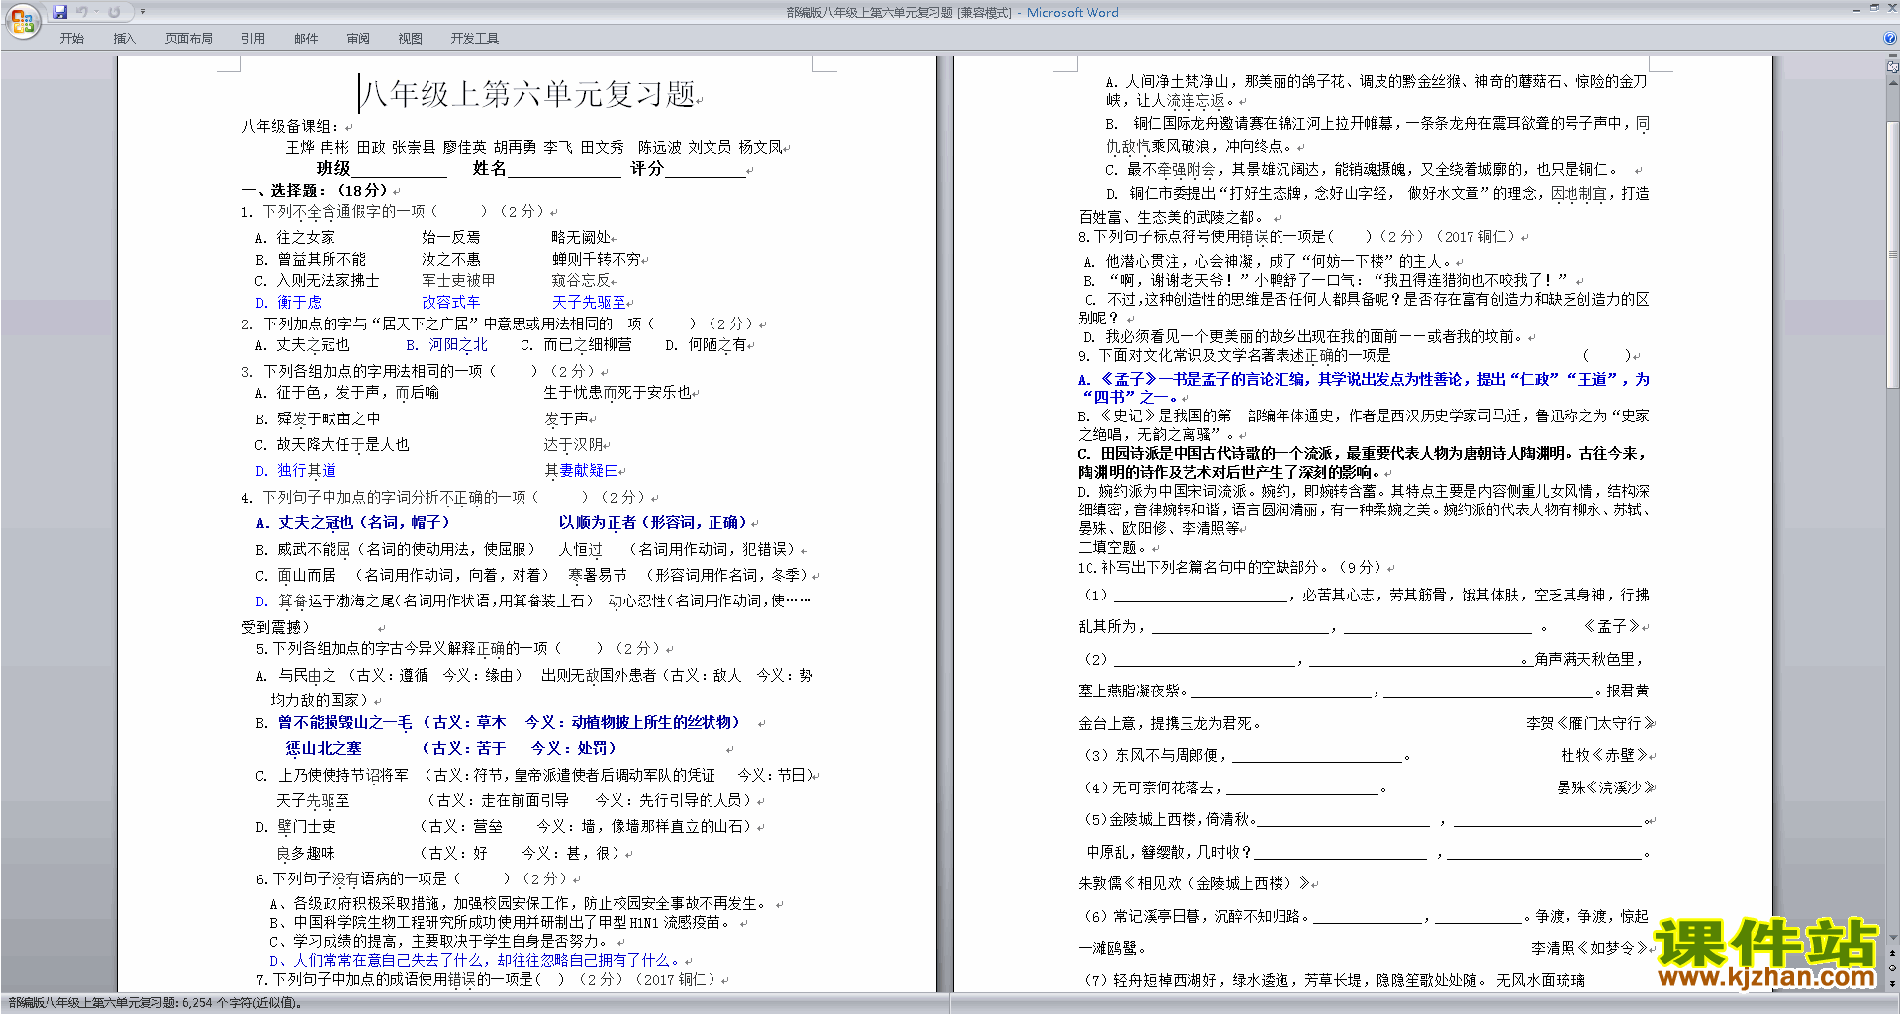Viewport: 1900px width, 1014px height.
Task: Click heading 一、选择题：（18分）
Action: click(x=316, y=190)
